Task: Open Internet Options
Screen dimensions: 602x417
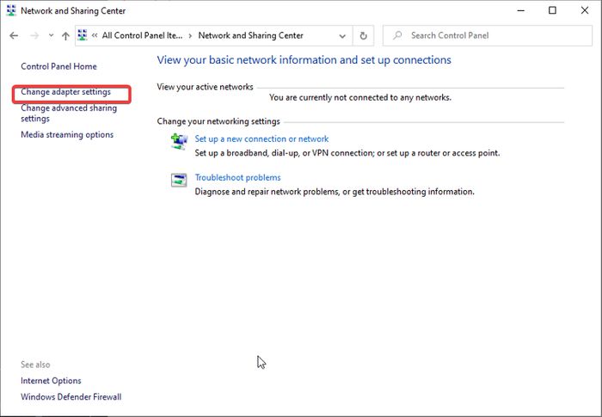Action: [51, 381]
